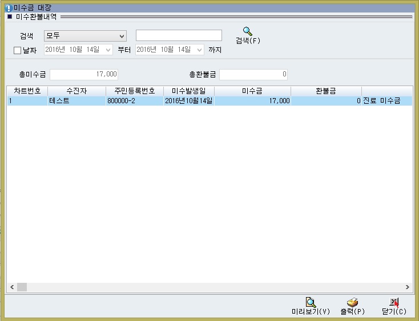Sort by 미수금 column header
The width and height of the screenshot is (419, 321).
coord(252,91)
